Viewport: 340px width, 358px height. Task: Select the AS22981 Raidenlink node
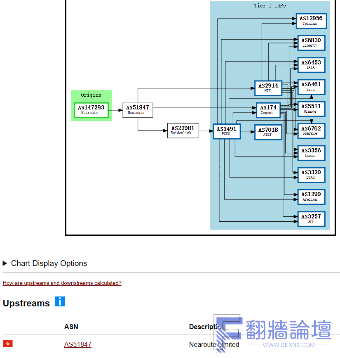tap(183, 130)
